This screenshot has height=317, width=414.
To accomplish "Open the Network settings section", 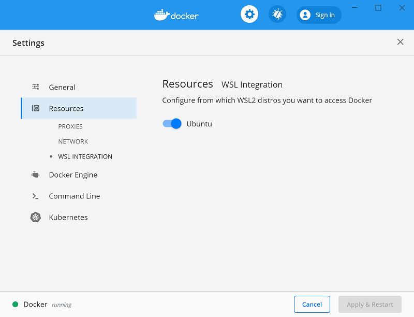I will pos(72,141).
